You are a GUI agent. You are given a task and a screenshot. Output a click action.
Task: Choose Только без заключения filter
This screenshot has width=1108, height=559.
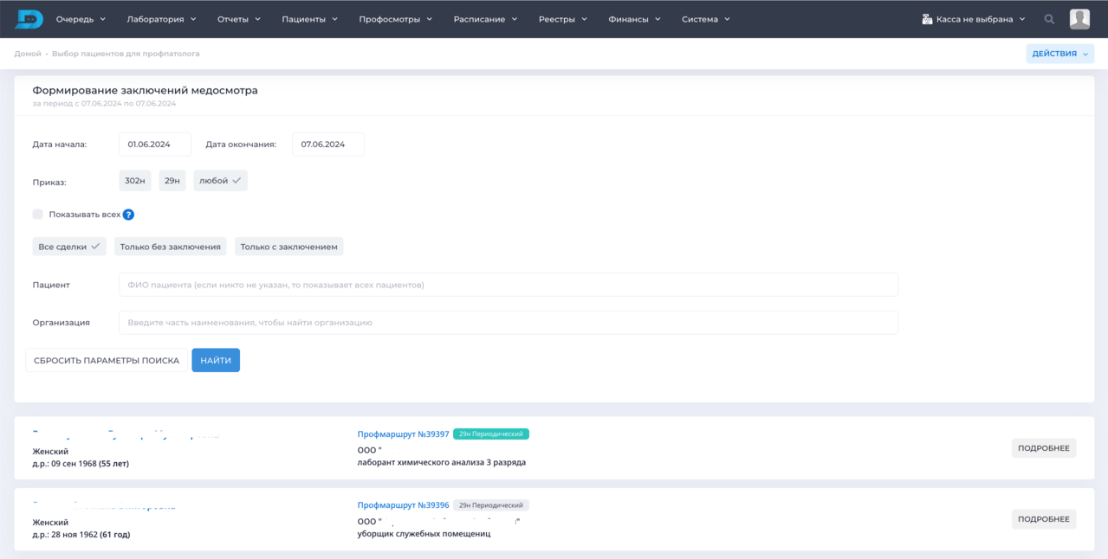tap(171, 247)
